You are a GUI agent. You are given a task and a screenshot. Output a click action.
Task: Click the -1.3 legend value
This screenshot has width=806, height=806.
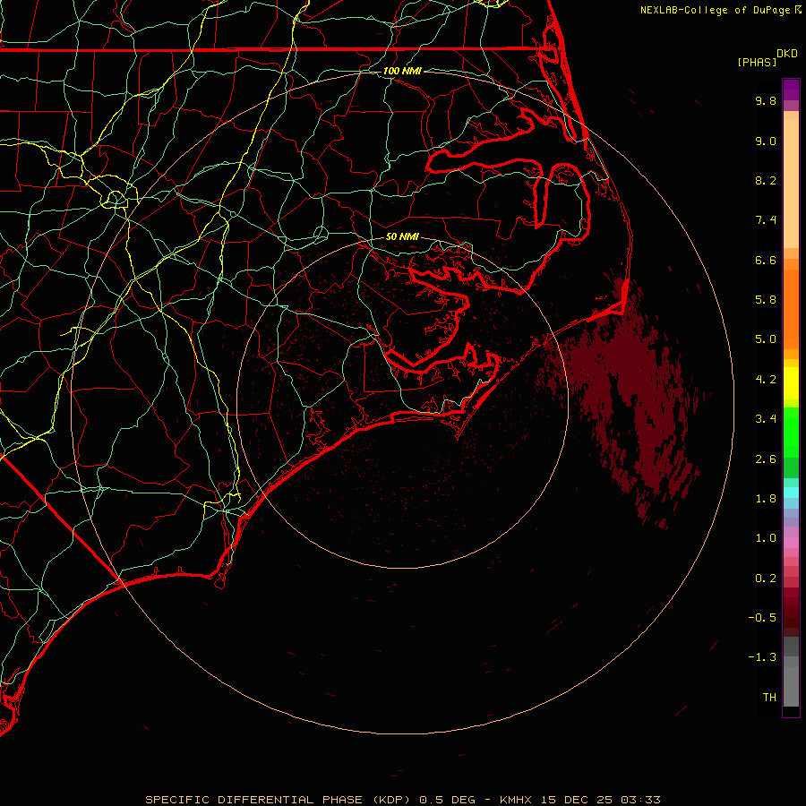tap(762, 657)
